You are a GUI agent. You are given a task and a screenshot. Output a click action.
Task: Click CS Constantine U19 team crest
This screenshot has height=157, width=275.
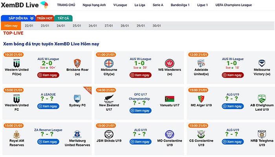pos(201,134)
